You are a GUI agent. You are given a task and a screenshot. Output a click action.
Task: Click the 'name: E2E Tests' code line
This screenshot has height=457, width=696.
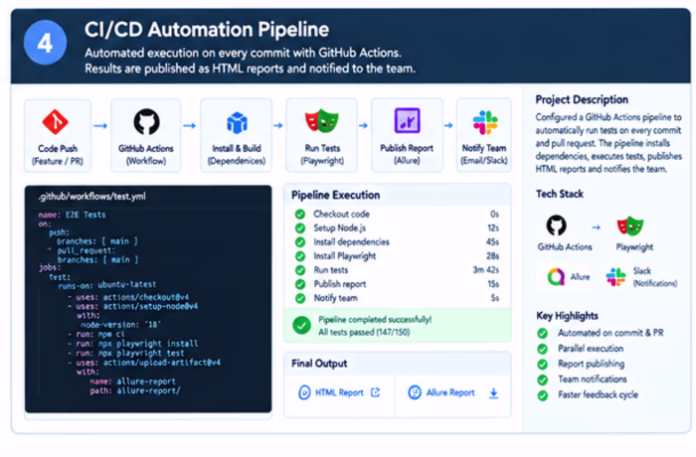[72, 215]
